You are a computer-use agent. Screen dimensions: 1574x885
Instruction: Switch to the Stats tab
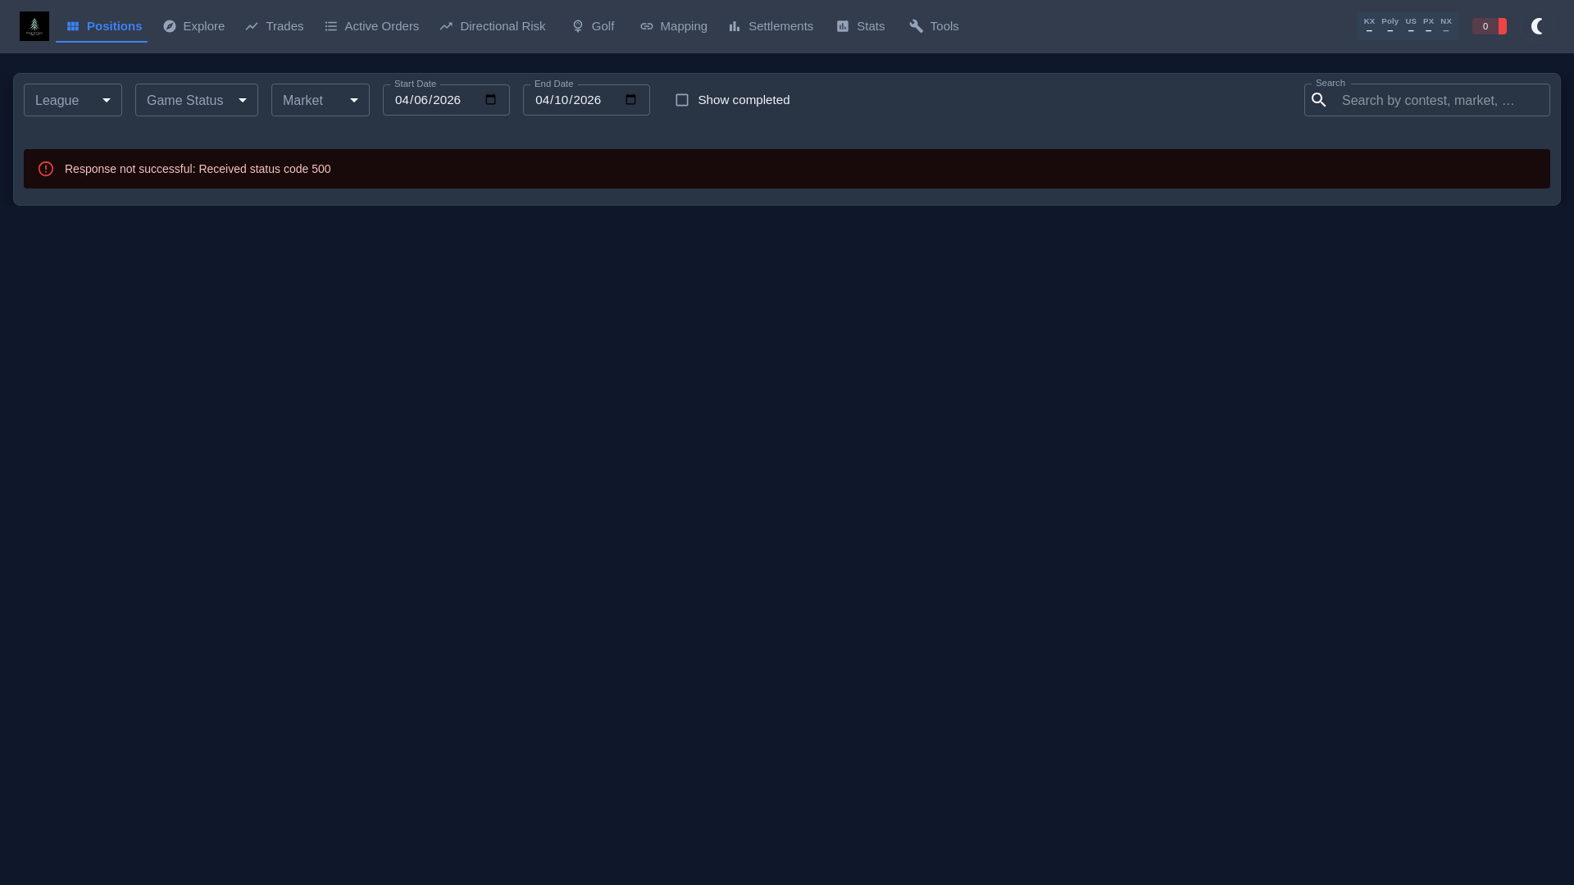(x=861, y=26)
